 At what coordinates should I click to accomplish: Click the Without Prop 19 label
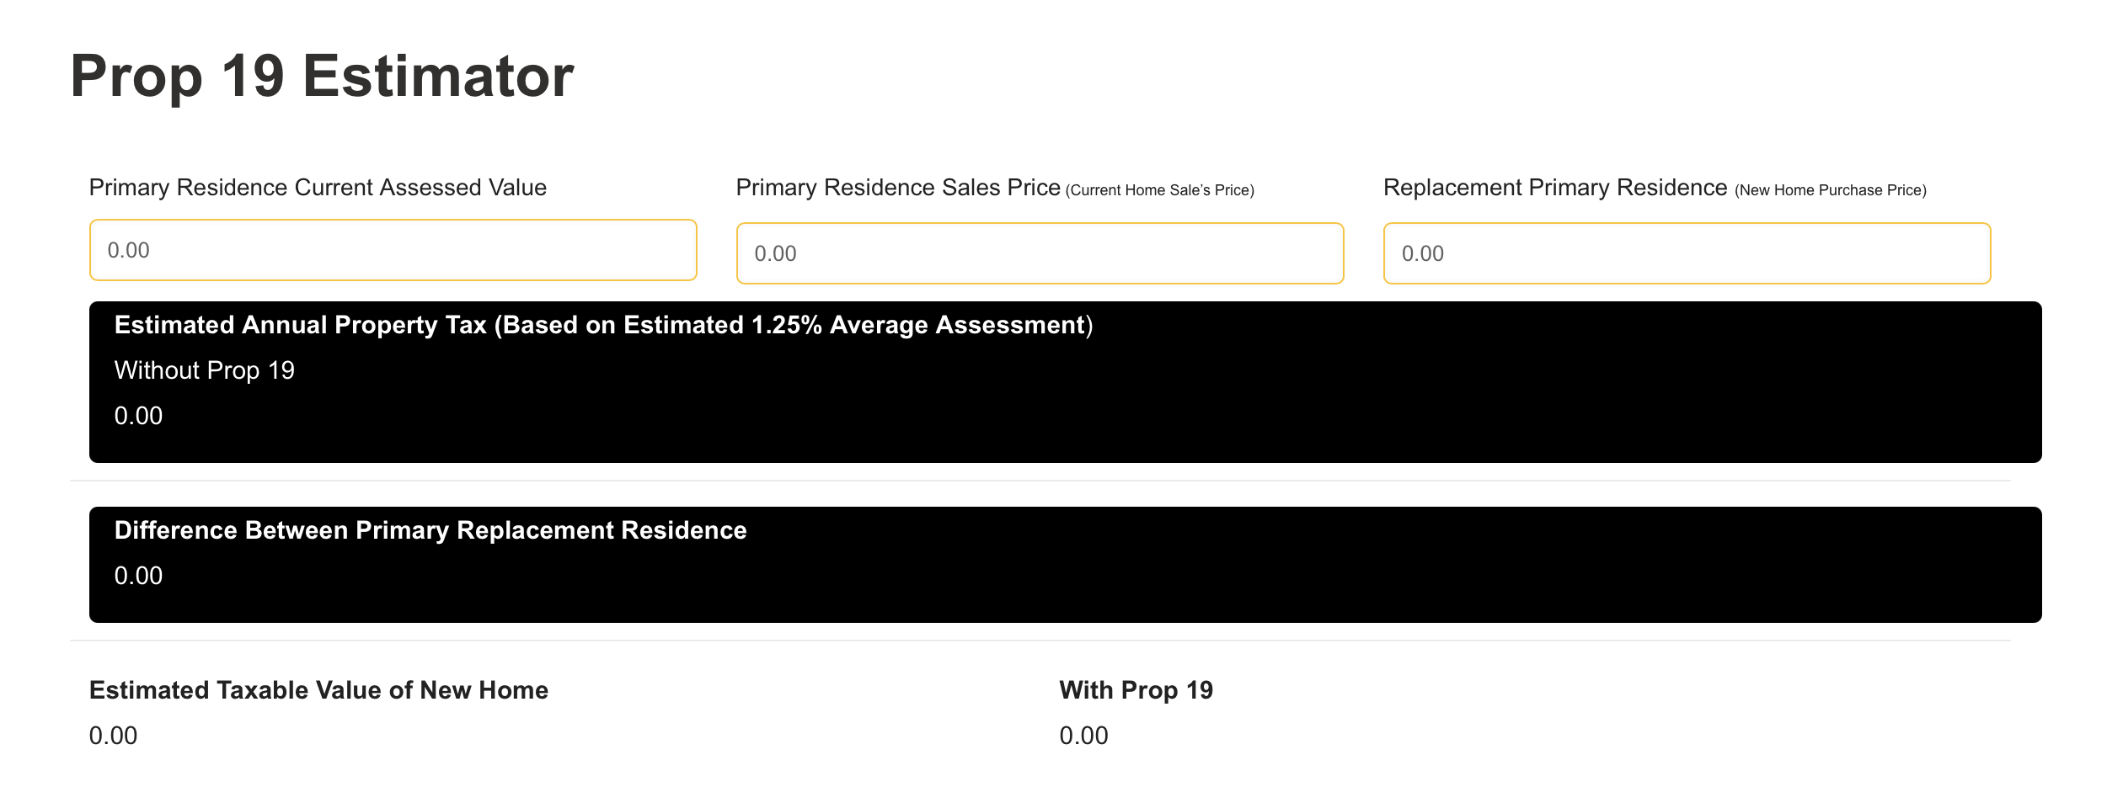coord(205,370)
